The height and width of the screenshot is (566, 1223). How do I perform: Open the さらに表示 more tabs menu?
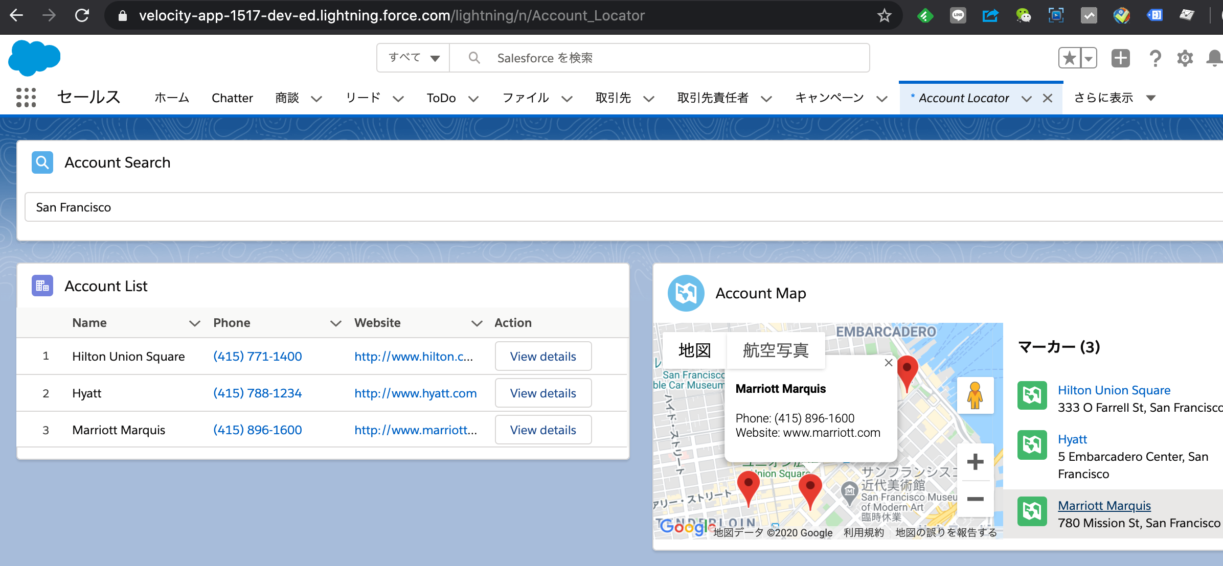pos(1115,98)
